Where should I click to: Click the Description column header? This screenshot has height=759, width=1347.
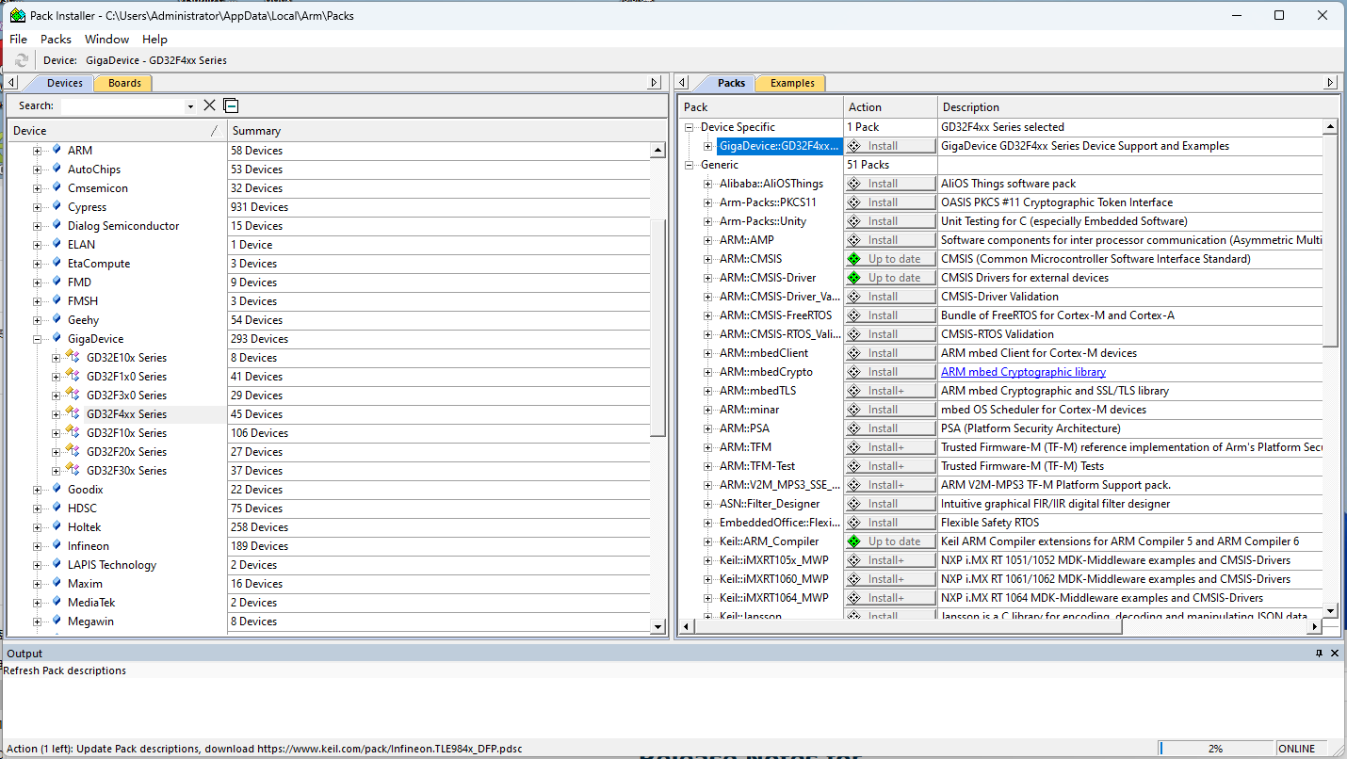pos(1137,107)
